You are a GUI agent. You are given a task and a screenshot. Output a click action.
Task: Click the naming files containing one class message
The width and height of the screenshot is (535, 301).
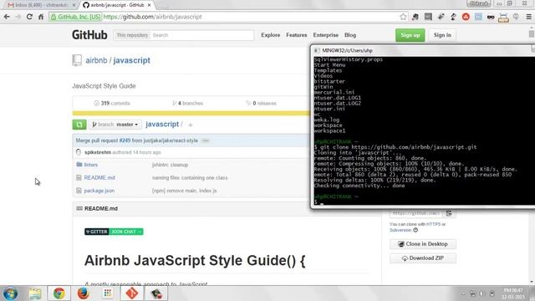[x=190, y=177]
